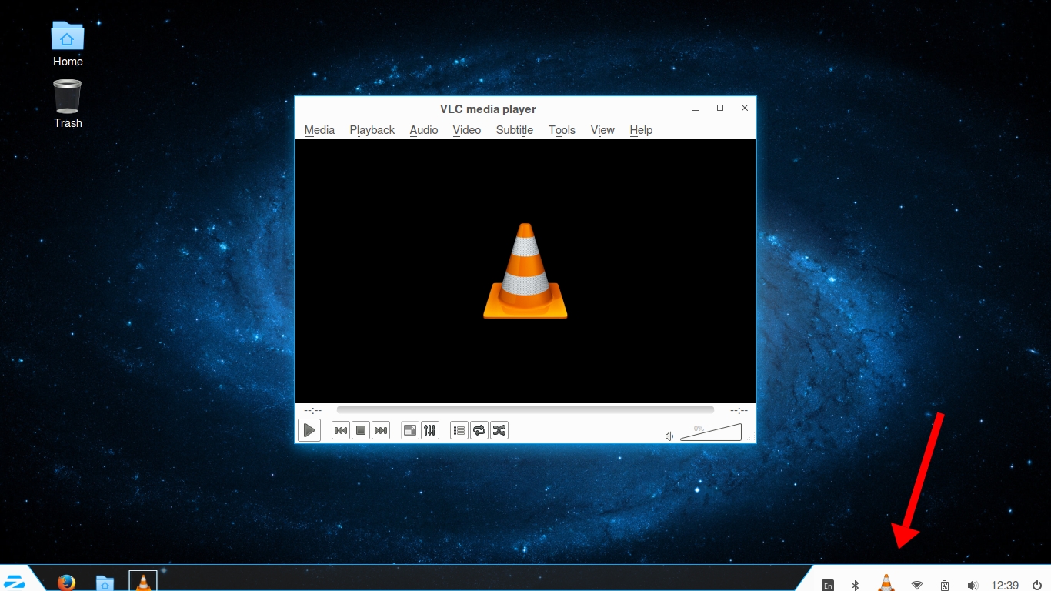Image resolution: width=1051 pixels, height=591 pixels.
Task: Open the Playback menu
Action: coord(372,130)
